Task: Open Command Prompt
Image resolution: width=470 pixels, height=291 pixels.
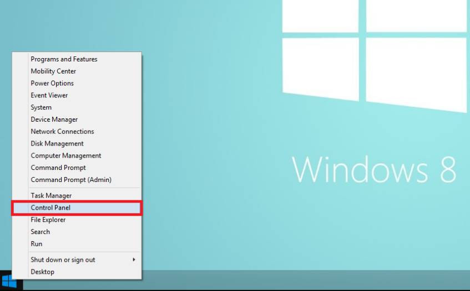Action: point(77,168)
